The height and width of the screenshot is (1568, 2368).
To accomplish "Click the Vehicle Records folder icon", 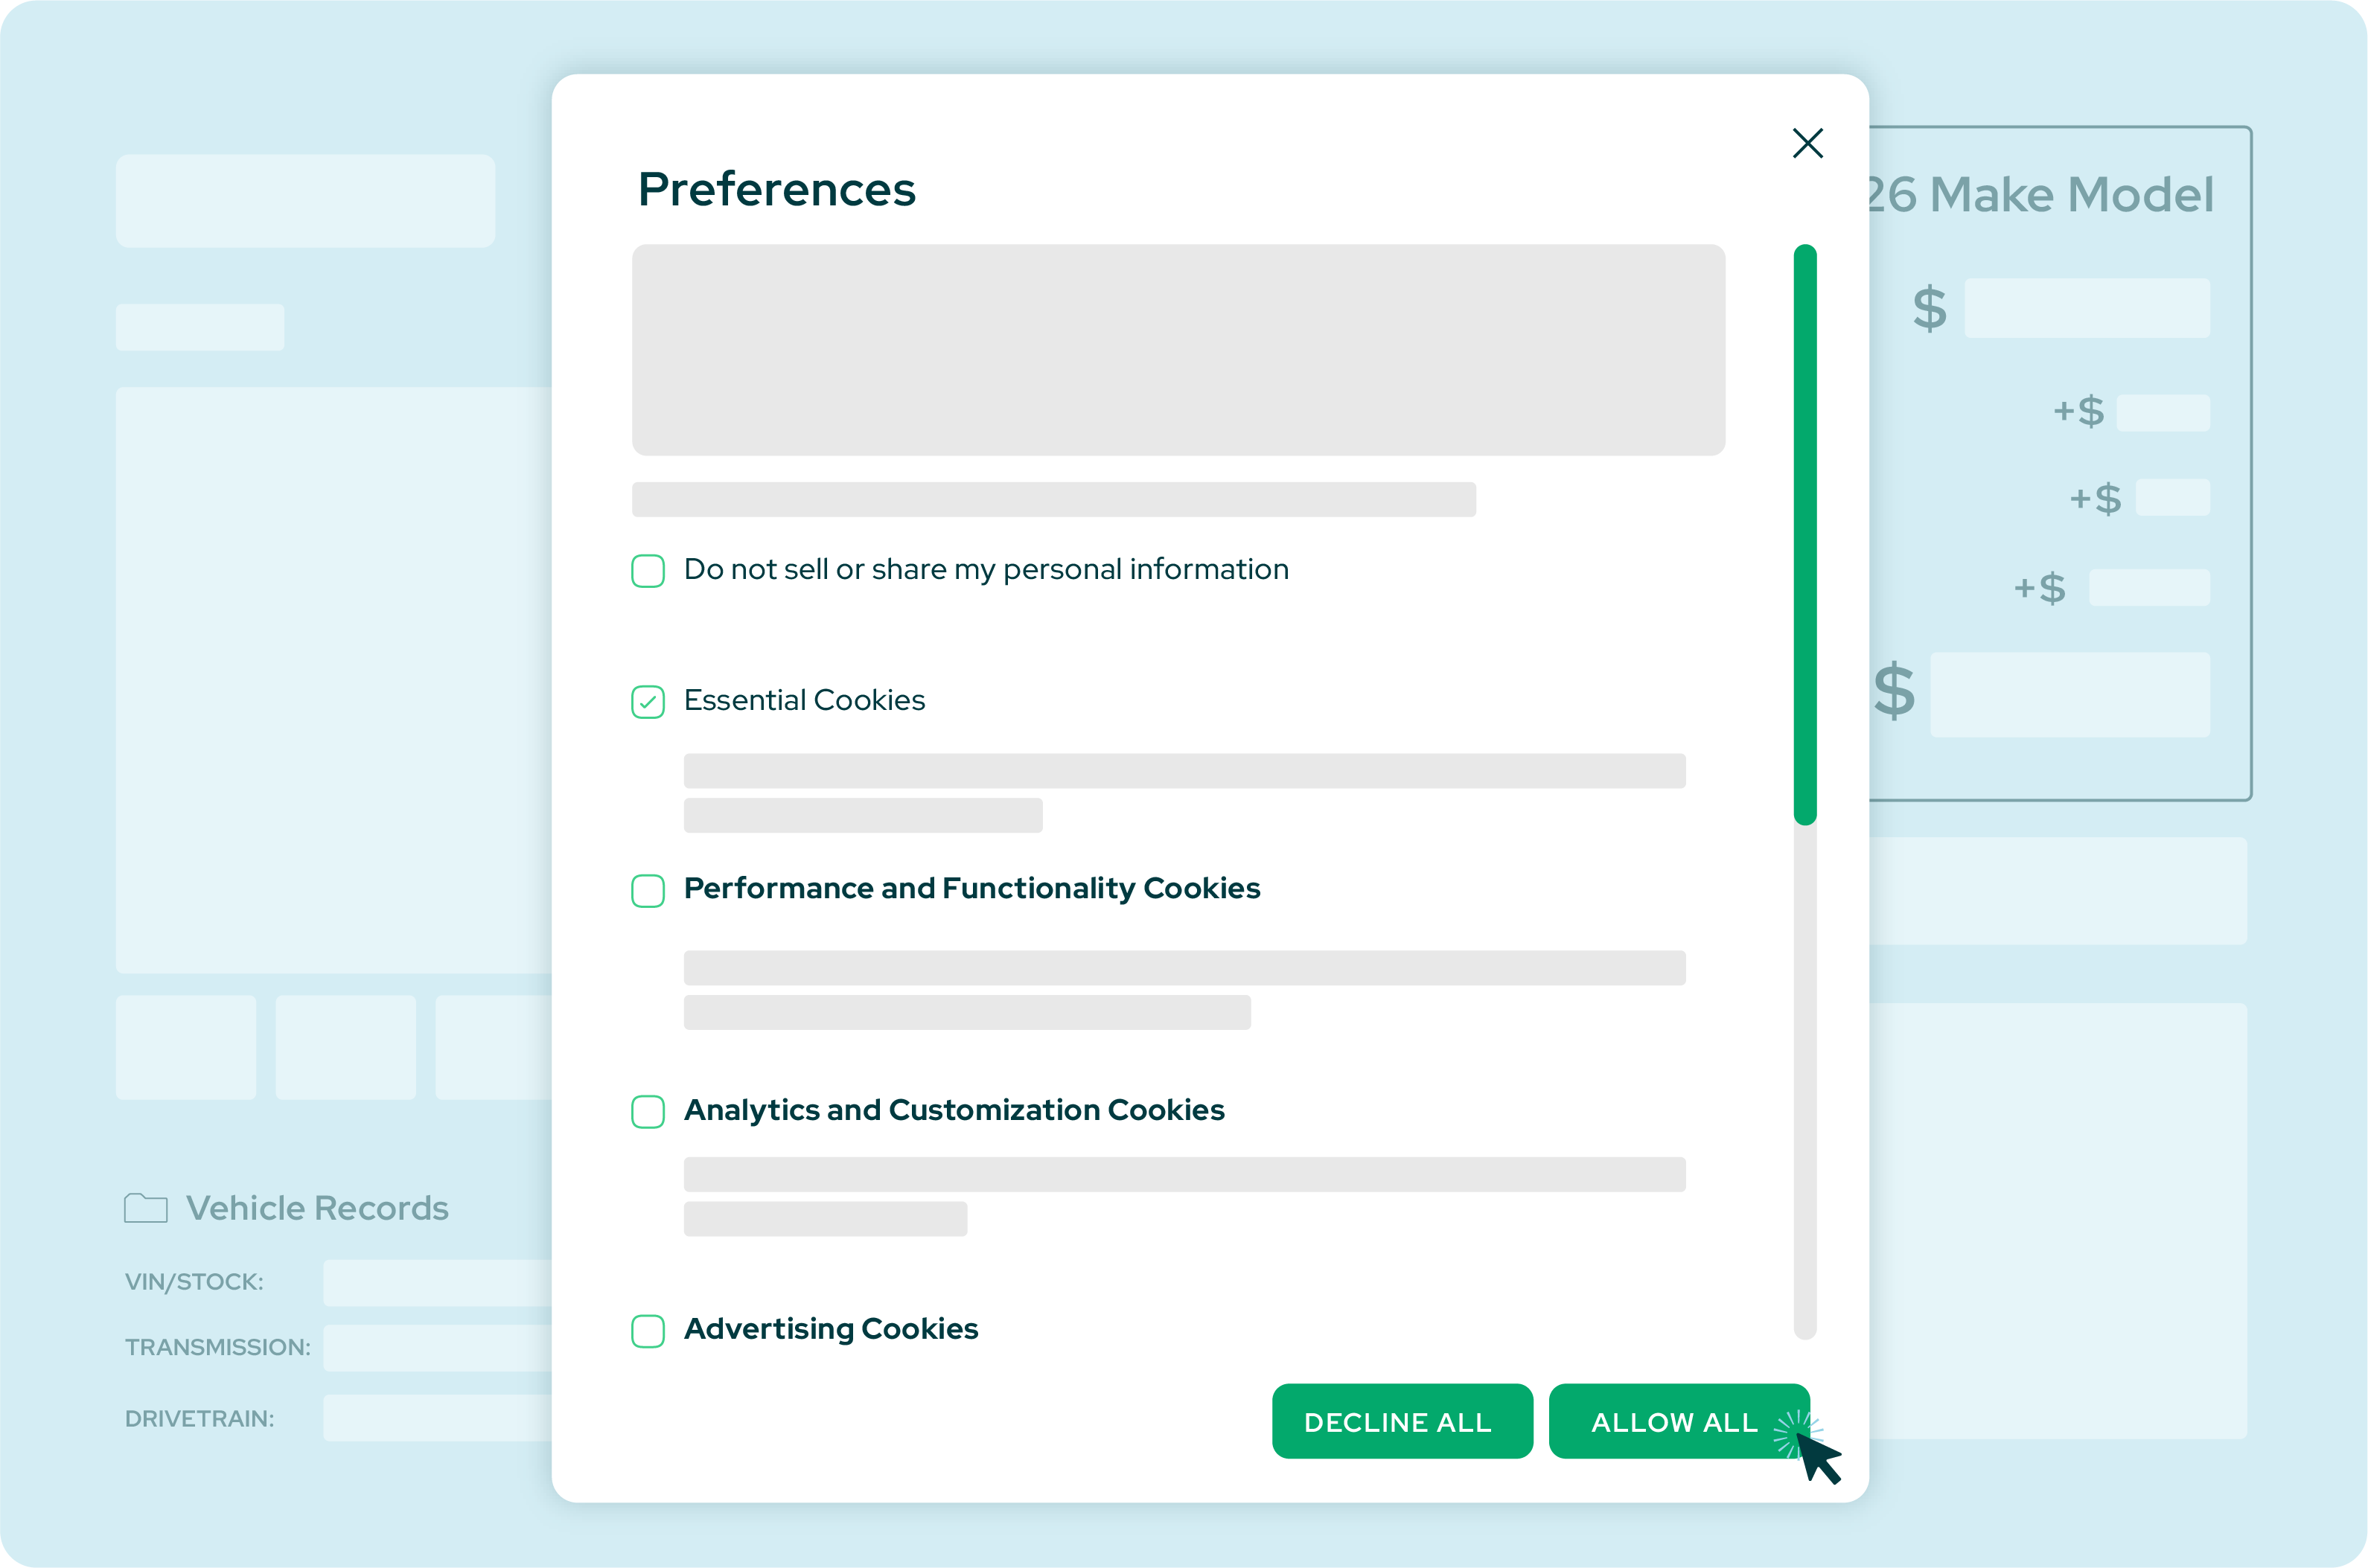I will pyautogui.click(x=145, y=1208).
